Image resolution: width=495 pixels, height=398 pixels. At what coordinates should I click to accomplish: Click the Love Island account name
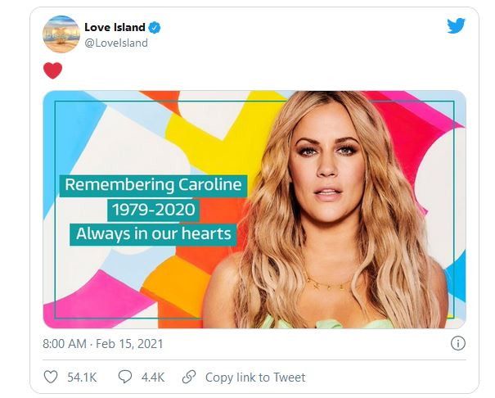pos(114,27)
